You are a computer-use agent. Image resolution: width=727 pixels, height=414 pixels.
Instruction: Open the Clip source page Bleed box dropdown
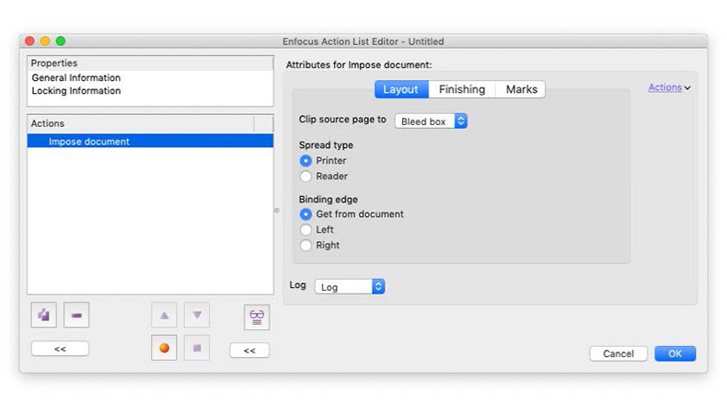coord(432,121)
